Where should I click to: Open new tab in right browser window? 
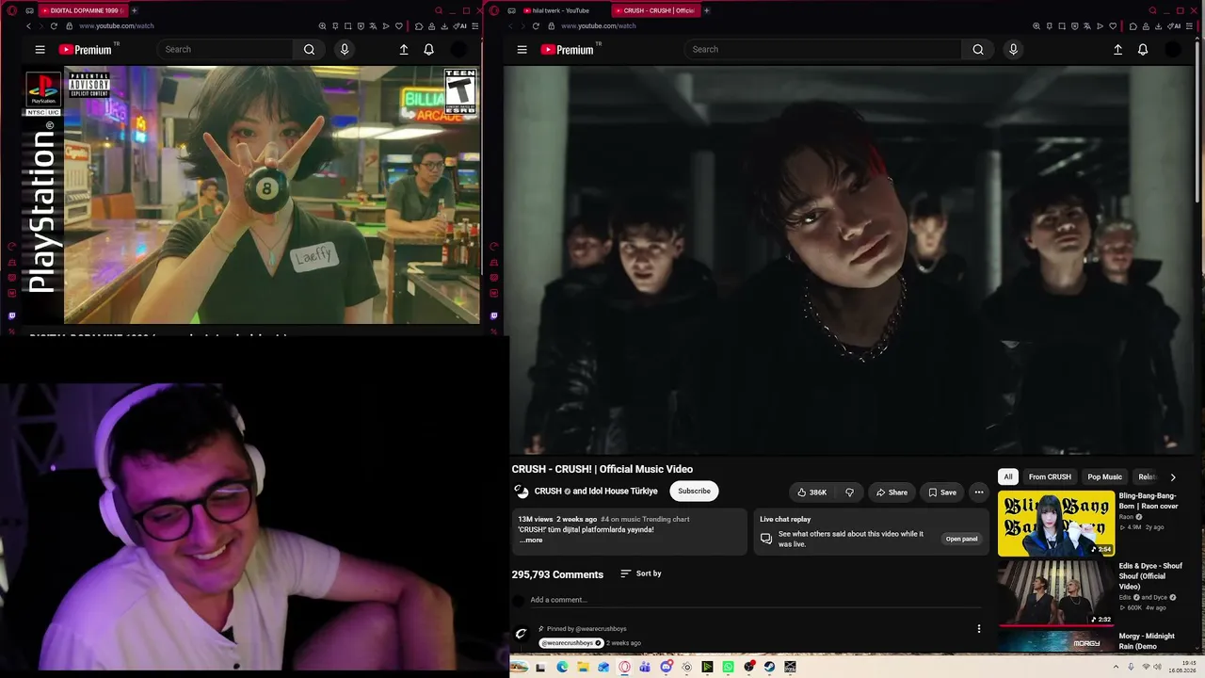706,10
